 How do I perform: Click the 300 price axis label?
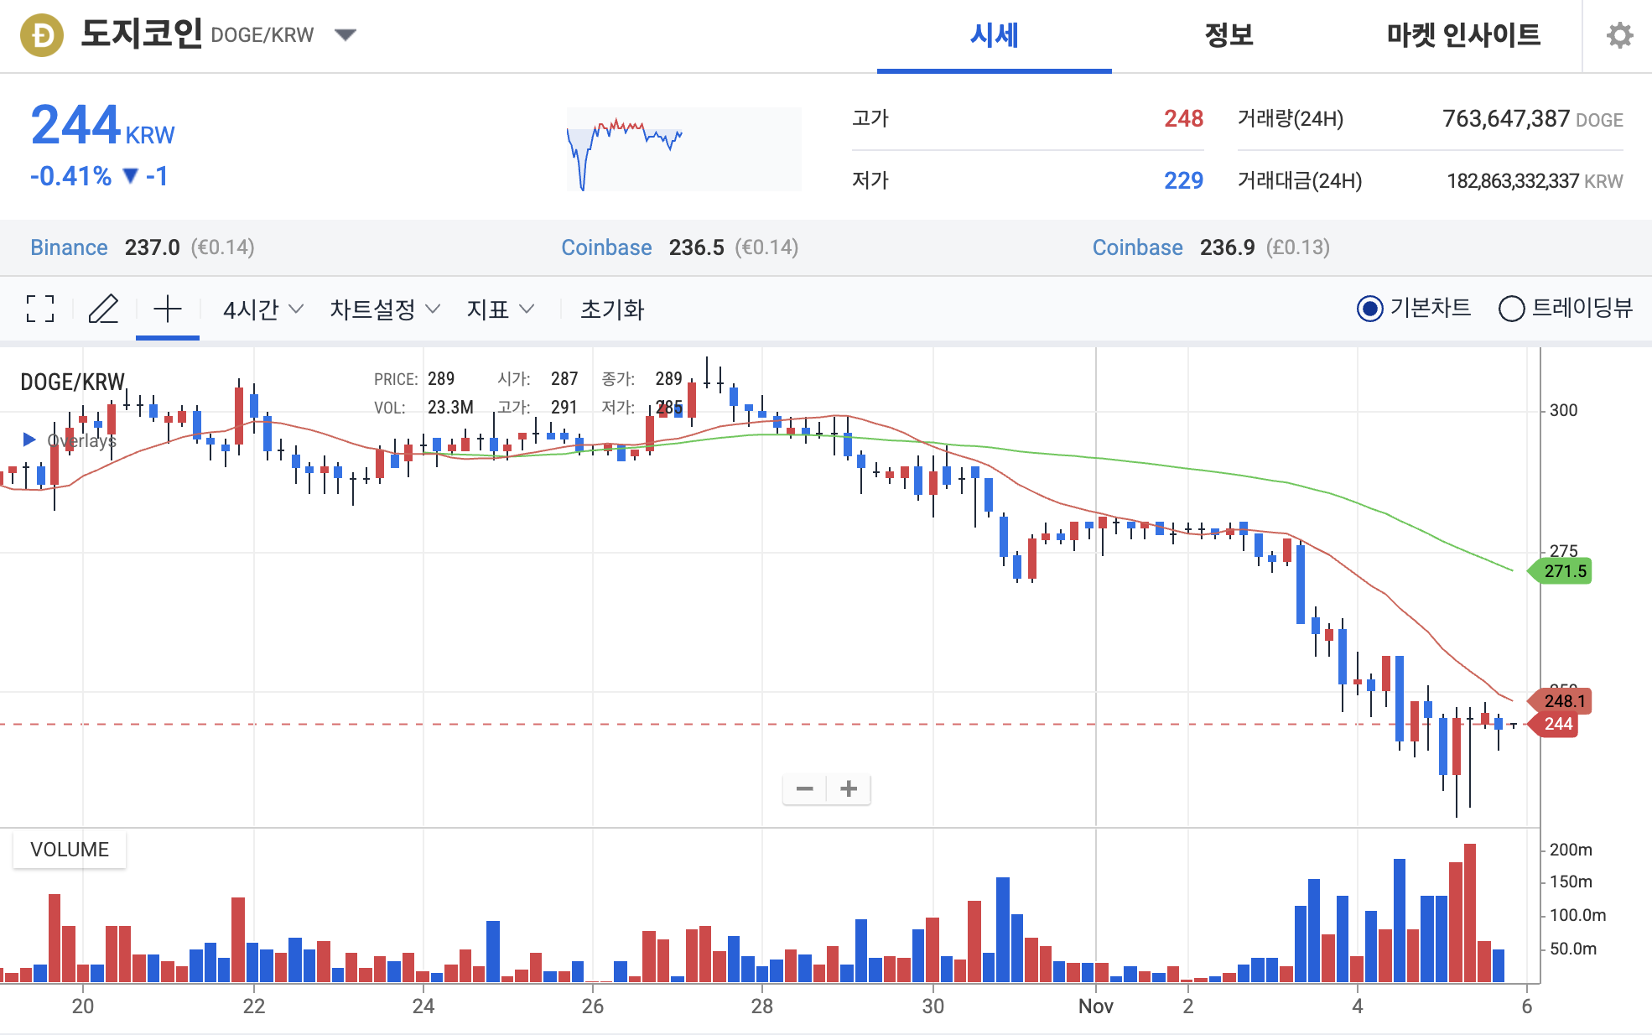tap(1563, 410)
